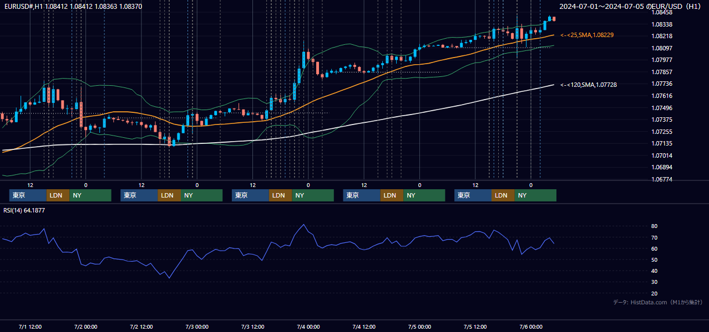Screen dimensions: 709x332
Task: Click the 7/3 12:00 date label
Action: (x=252, y=326)
